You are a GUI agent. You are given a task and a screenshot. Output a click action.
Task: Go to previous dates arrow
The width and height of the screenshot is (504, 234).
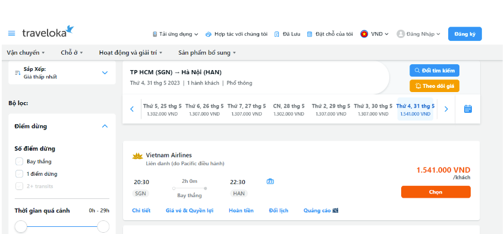point(132,109)
